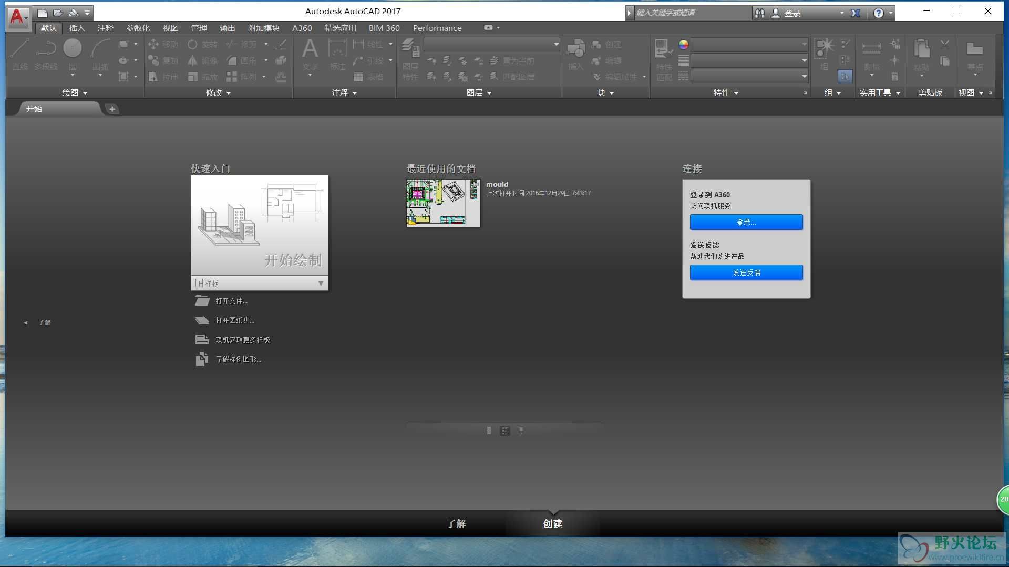Open the quick access toolbar customize dropdown
The height and width of the screenshot is (567, 1009).
(x=87, y=13)
